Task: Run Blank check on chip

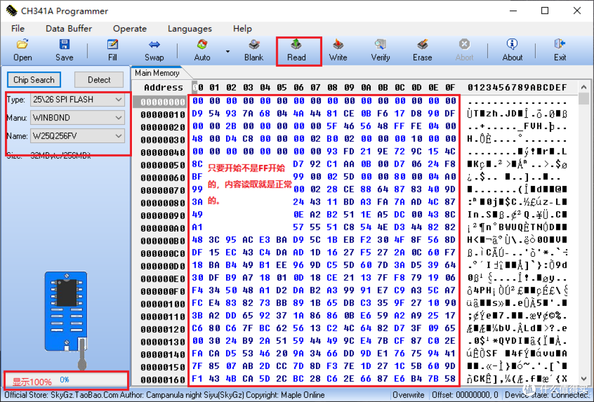Action: click(x=254, y=50)
